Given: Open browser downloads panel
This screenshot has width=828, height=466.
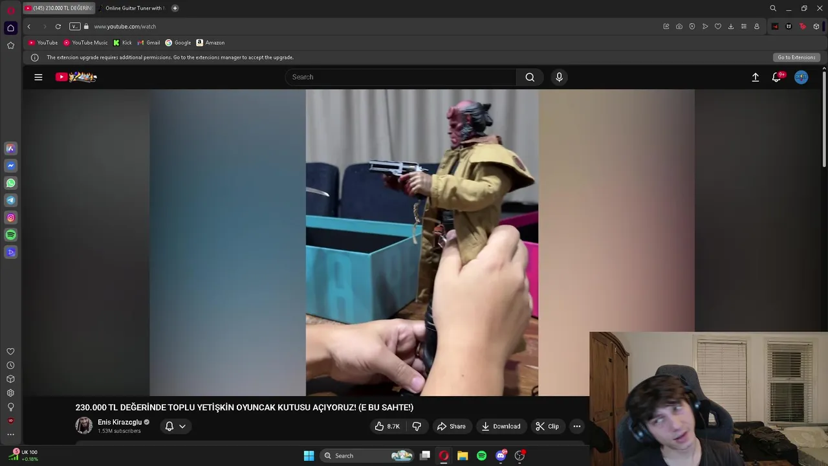Looking at the screenshot, I should pos(731,27).
